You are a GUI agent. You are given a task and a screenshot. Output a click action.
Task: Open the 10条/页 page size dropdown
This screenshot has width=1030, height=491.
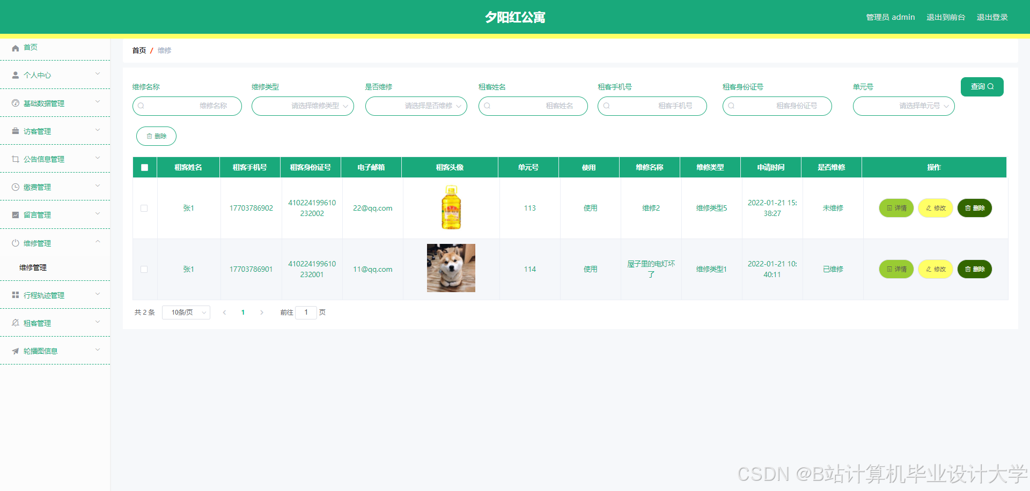pyautogui.click(x=186, y=313)
